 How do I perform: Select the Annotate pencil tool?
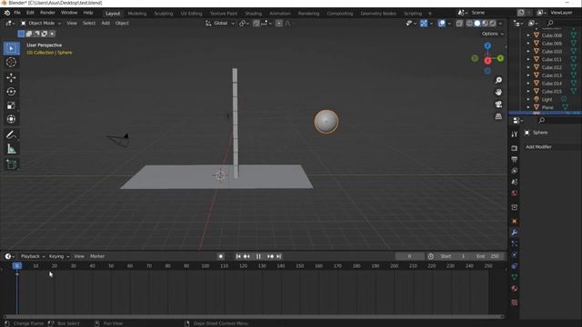pos(11,135)
